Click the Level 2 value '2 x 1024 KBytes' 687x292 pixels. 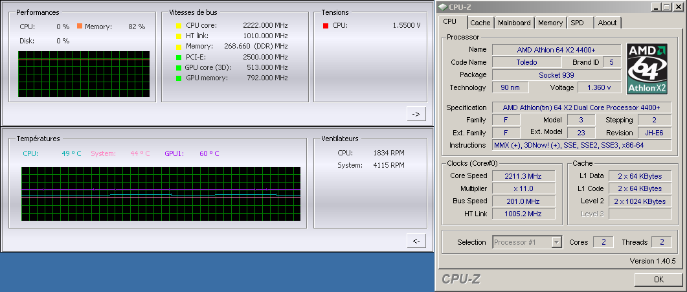click(x=640, y=201)
